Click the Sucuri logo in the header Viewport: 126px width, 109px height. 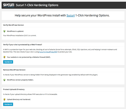click(8, 5)
